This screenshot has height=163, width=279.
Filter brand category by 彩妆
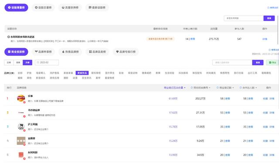pos(121,73)
